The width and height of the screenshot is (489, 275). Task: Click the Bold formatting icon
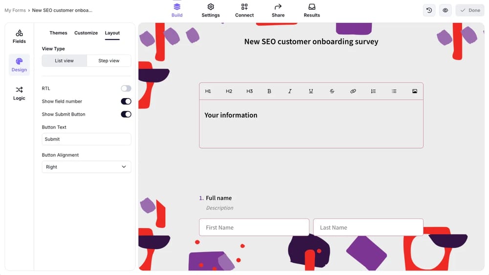(x=269, y=91)
